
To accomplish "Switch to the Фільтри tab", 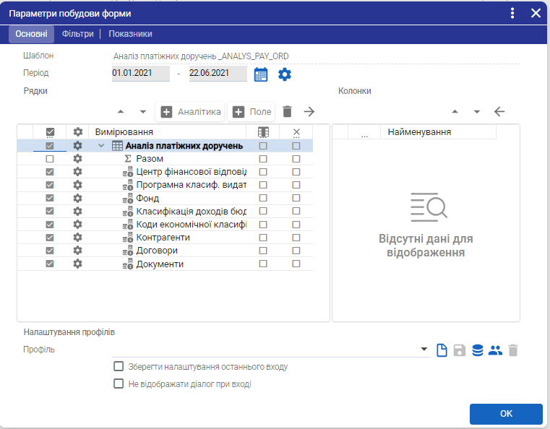I will coord(77,33).
